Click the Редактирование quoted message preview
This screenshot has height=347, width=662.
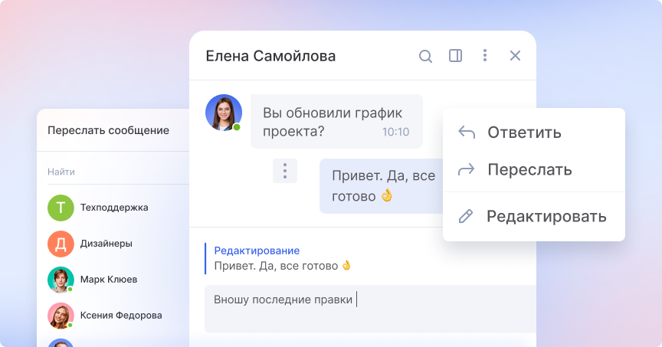pos(283,258)
